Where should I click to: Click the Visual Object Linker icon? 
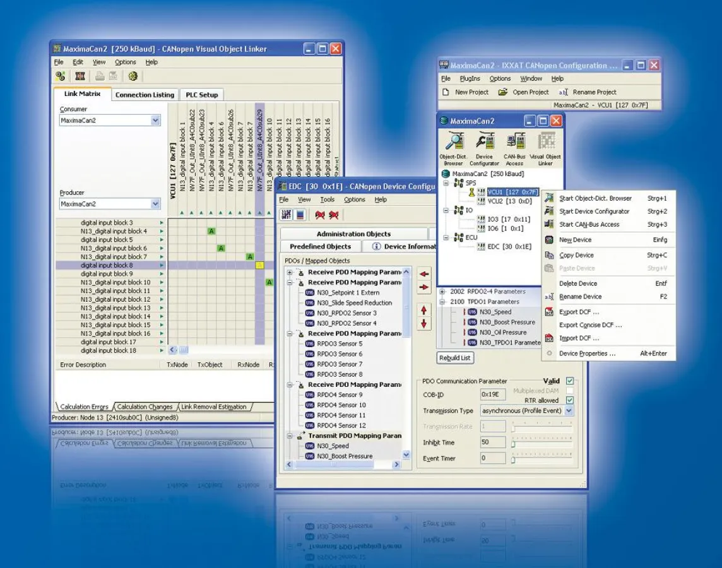pos(545,144)
